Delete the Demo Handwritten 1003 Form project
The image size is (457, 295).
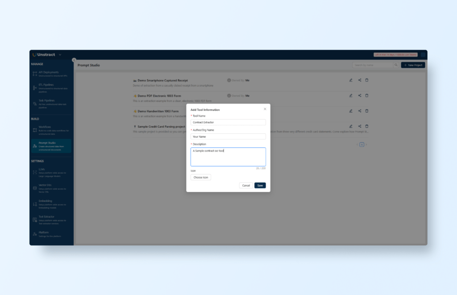tap(367, 111)
